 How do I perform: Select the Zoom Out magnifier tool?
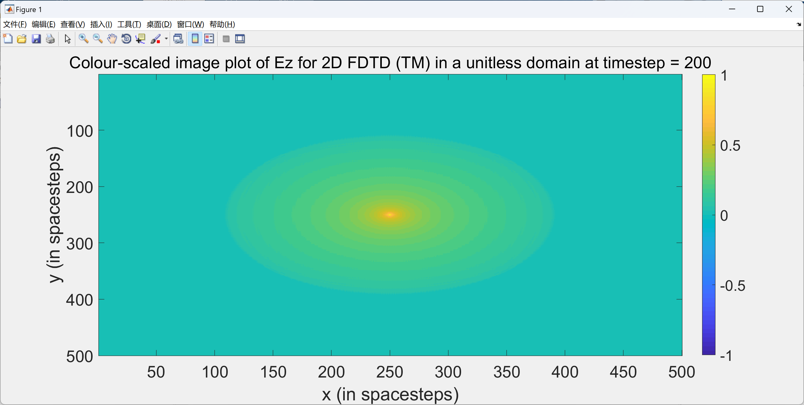click(98, 39)
